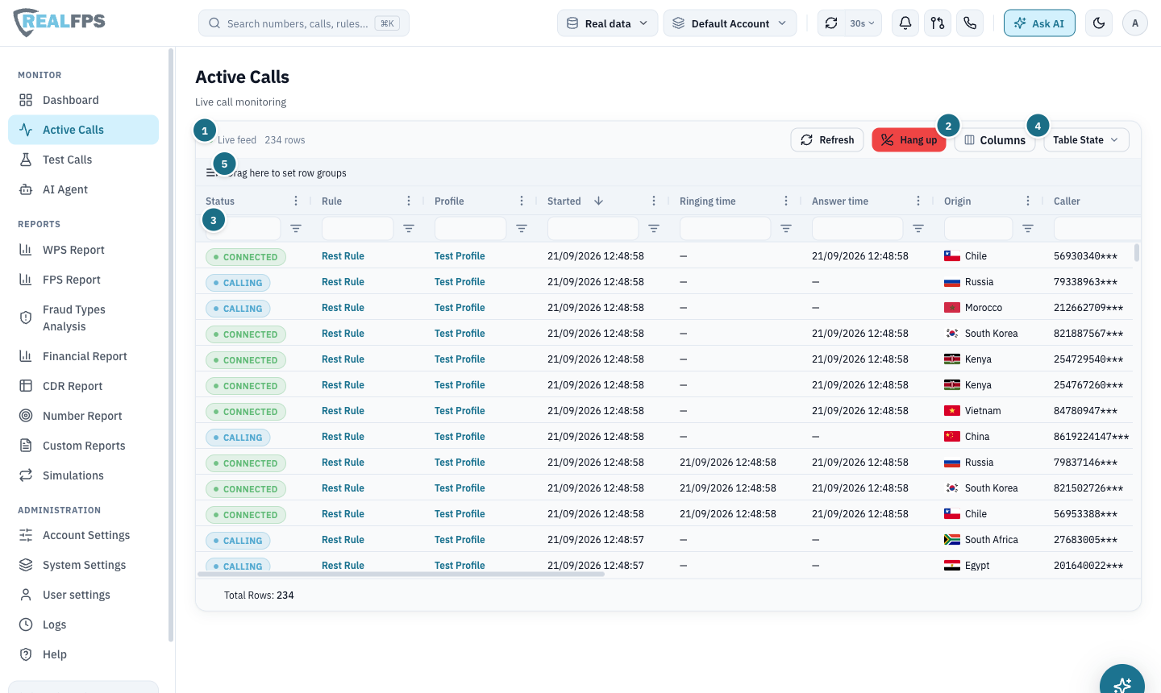Toggle dark mode moon icon
The width and height of the screenshot is (1161, 693).
[x=1099, y=23]
